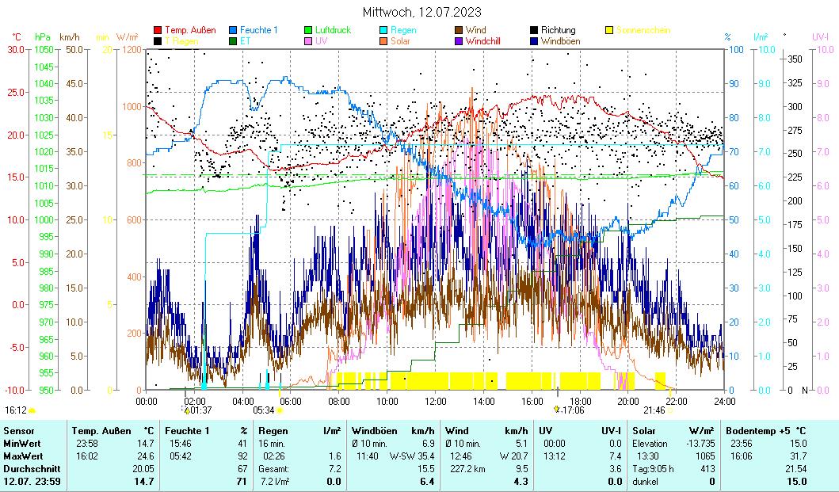The height and width of the screenshot is (492, 839).
Task: Click the sunrise icon next to 05:34
Action: tap(280, 410)
